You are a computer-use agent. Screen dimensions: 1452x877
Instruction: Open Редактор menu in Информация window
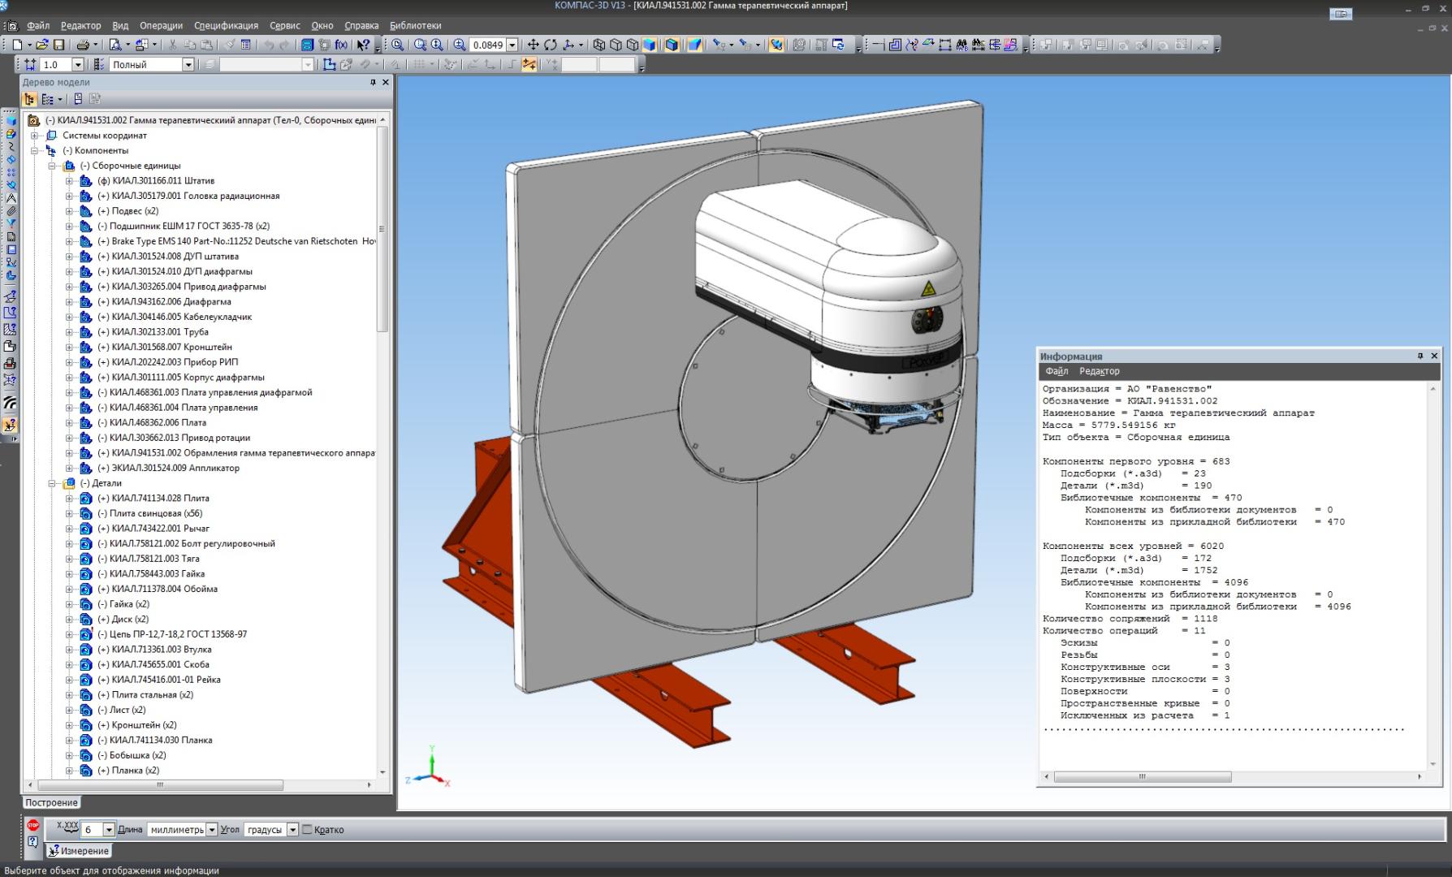(x=1099, y=371)
